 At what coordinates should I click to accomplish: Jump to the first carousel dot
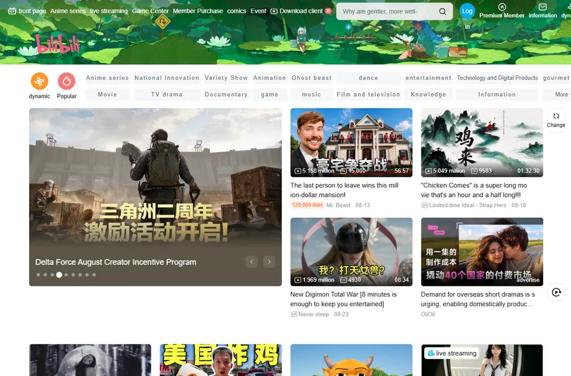[38, 275]
